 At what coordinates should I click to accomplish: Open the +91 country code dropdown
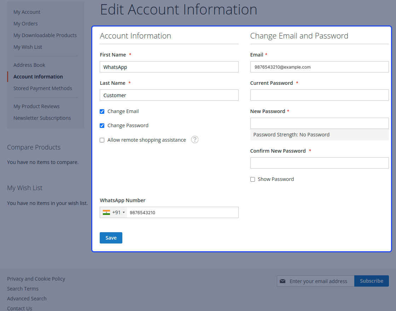click(113, 212)
